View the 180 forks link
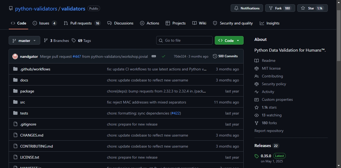Viewport: 341px width, 168px height. click(x=265, y=123)
